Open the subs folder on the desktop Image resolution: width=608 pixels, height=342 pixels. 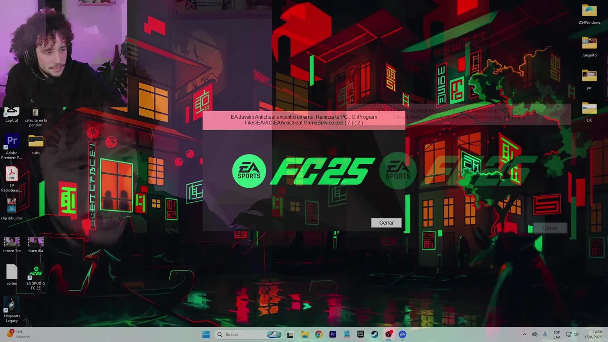36,144
